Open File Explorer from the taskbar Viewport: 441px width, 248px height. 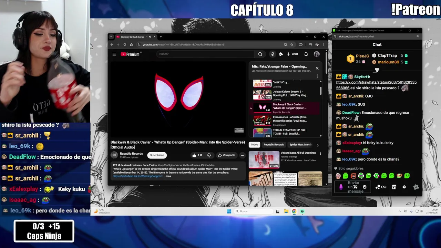(286, 211)
